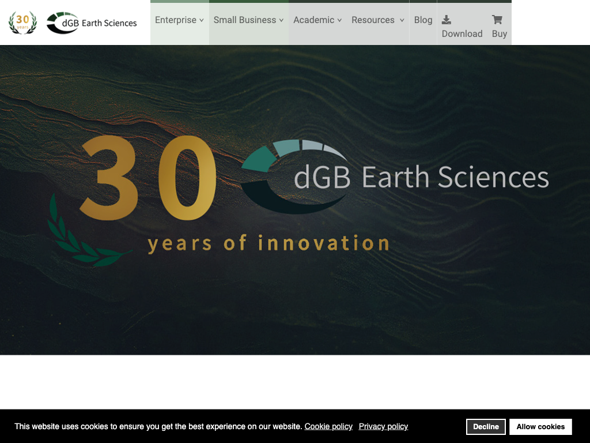Expand the chevron beside Small Business
The height and width of the screenshot is (443, 590).
tap(281, 20)
